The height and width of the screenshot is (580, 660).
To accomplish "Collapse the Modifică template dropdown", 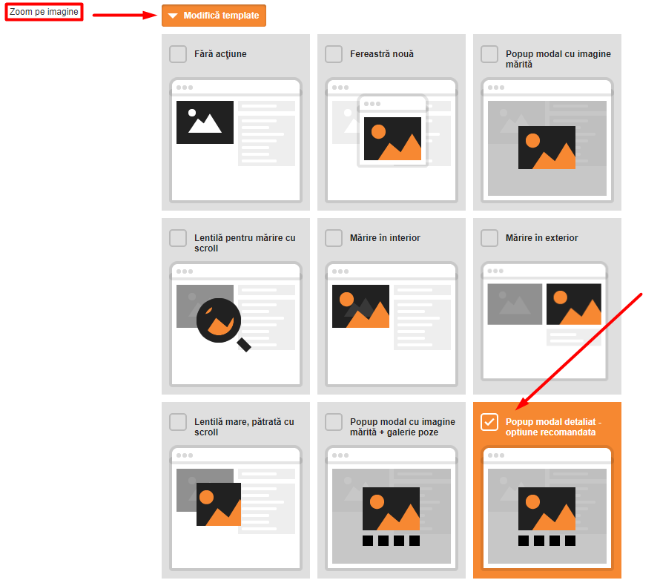I will coord(214,16).
